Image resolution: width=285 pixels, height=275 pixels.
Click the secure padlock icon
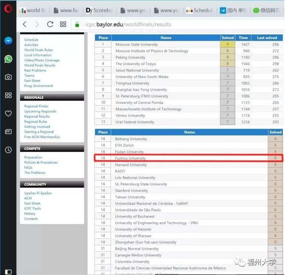click(x=77, y=24)
